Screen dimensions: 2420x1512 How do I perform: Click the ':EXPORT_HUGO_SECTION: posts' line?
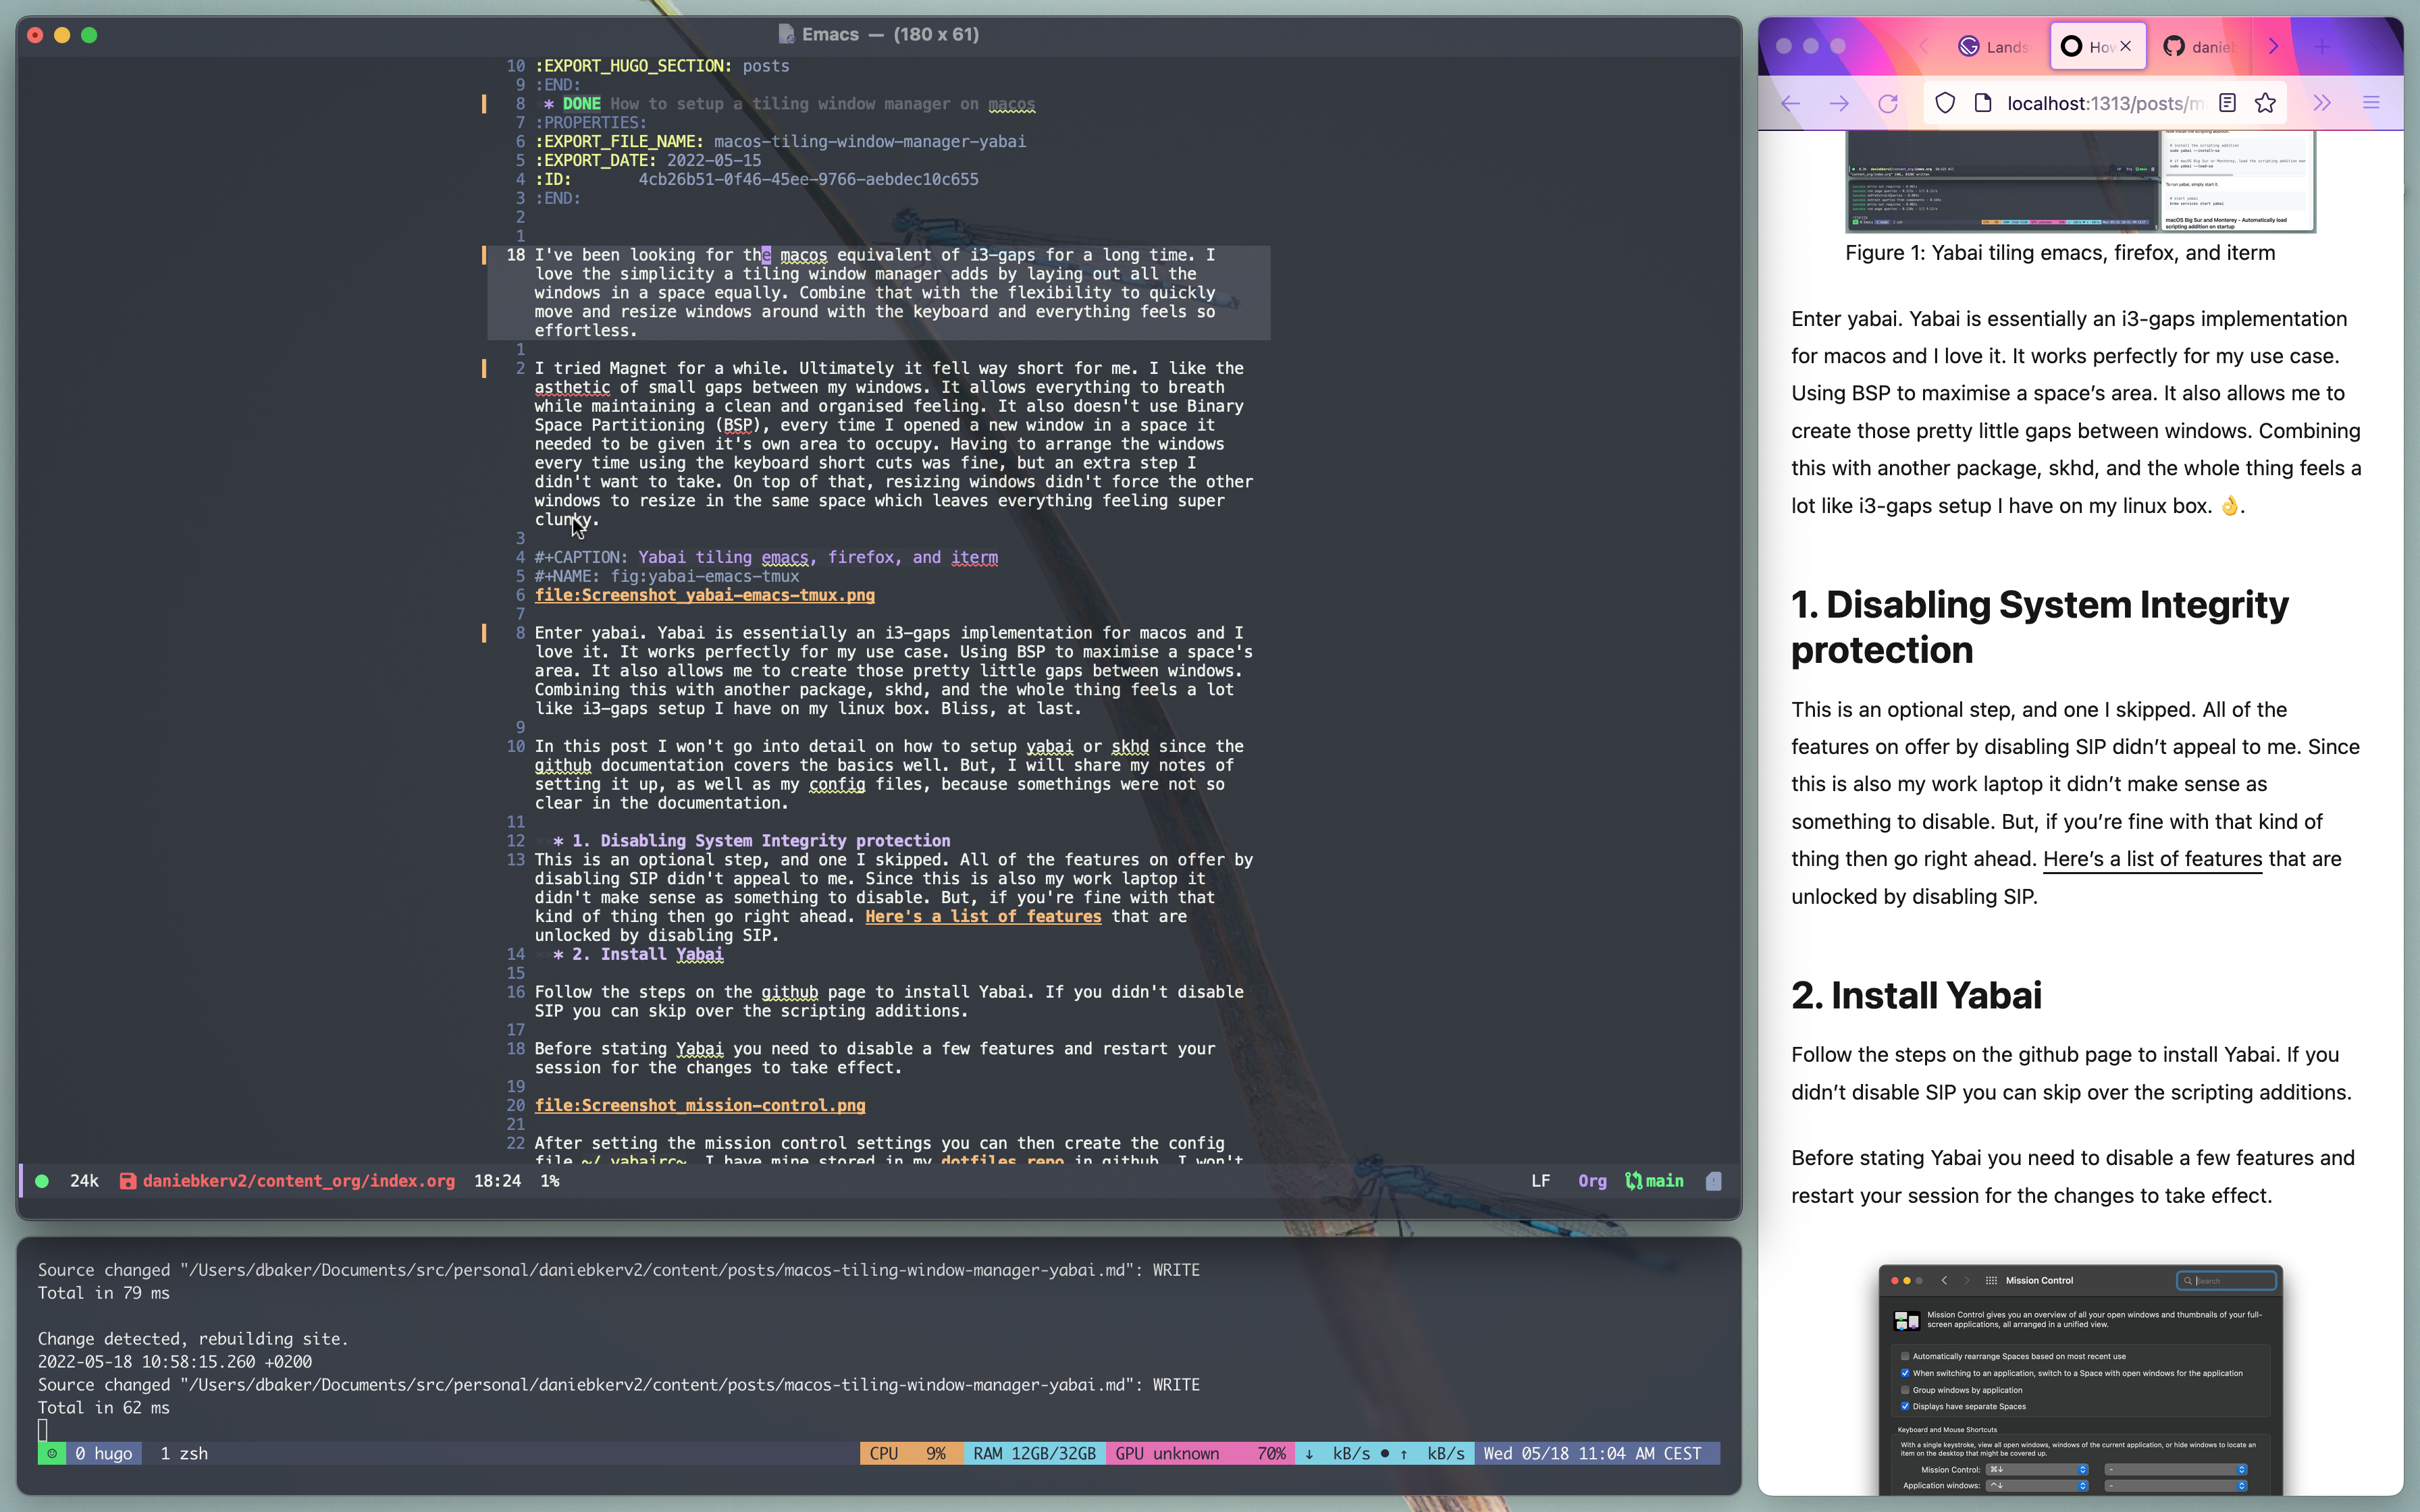[662, 66]
